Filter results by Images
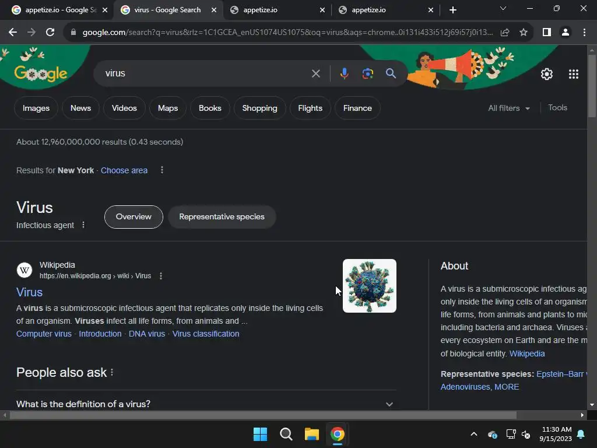The width and height of the screenshot is (597, 448). pyautogui.click(x=36, y=108)
